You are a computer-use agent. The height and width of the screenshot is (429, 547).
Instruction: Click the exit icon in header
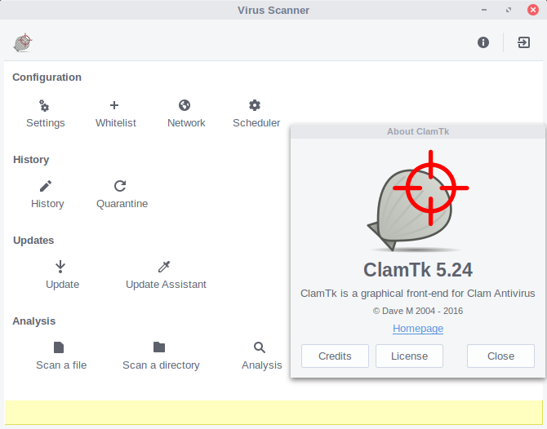pyautogui.click(x=523, y=42)
